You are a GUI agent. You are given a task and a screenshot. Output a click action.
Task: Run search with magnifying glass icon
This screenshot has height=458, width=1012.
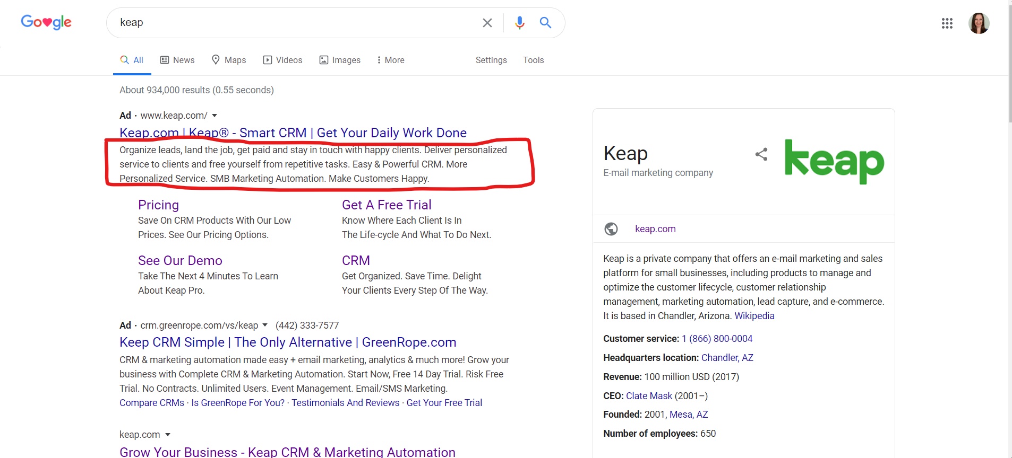pyautogui.click(x=545, y=22)
